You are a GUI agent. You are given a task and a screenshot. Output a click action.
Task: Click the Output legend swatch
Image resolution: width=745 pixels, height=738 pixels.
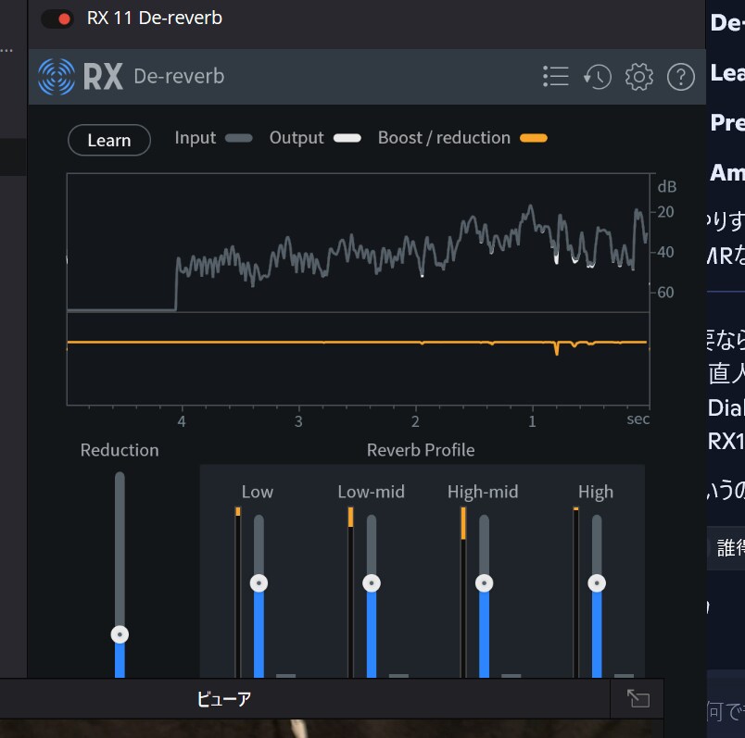(347, 138)
